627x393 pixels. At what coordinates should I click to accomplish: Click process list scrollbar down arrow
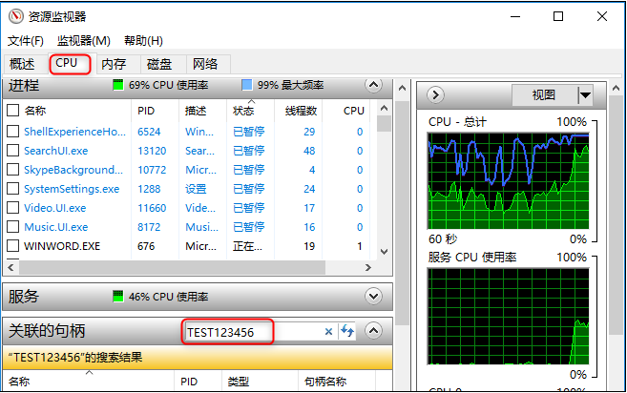[x=384, y=252]
